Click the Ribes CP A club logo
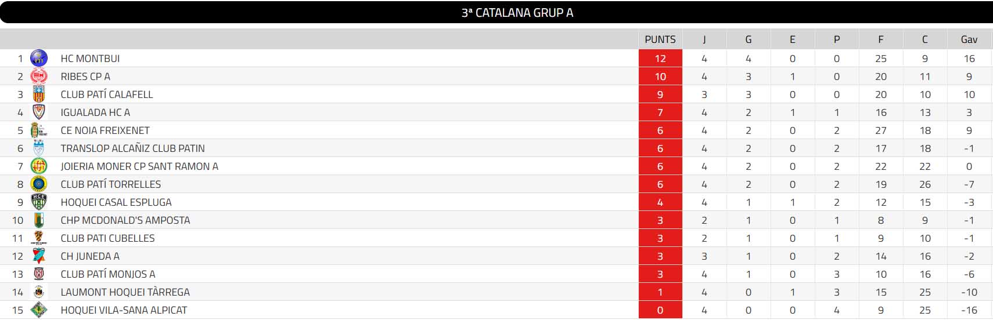 (38, 76)
